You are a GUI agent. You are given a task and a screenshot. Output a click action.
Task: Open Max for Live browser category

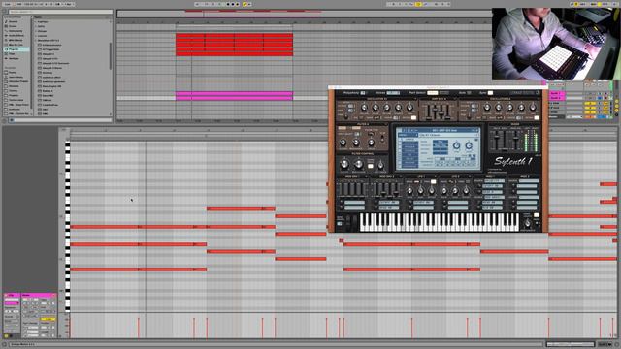click(16, 45)
